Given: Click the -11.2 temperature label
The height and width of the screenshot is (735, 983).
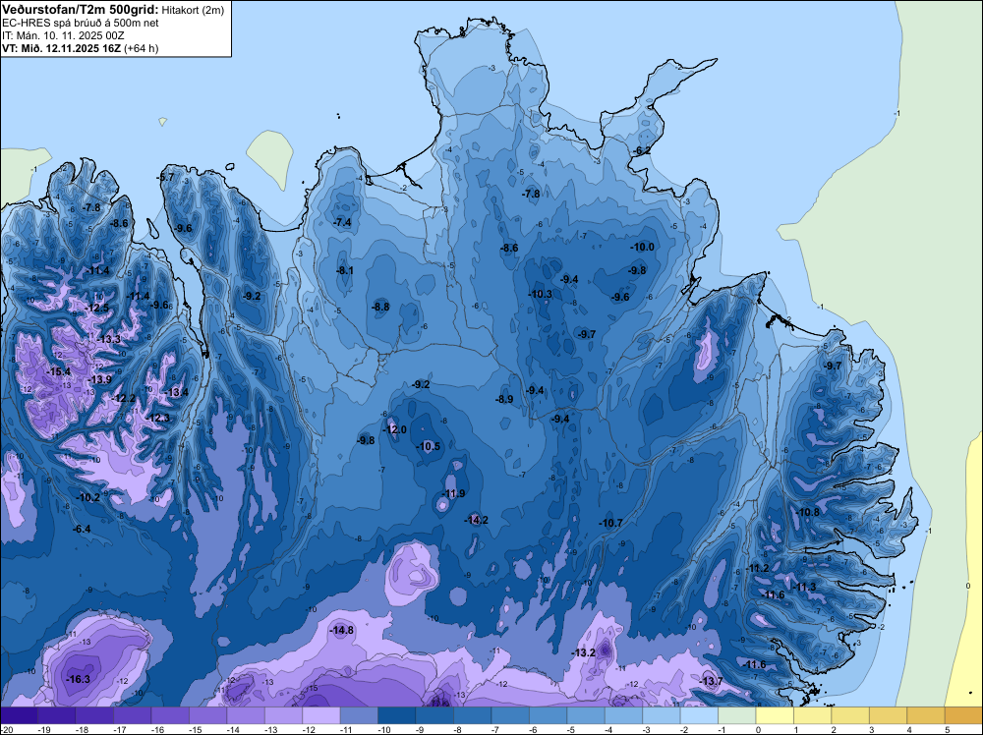Looking at the screenshot, I should point(757,568).
